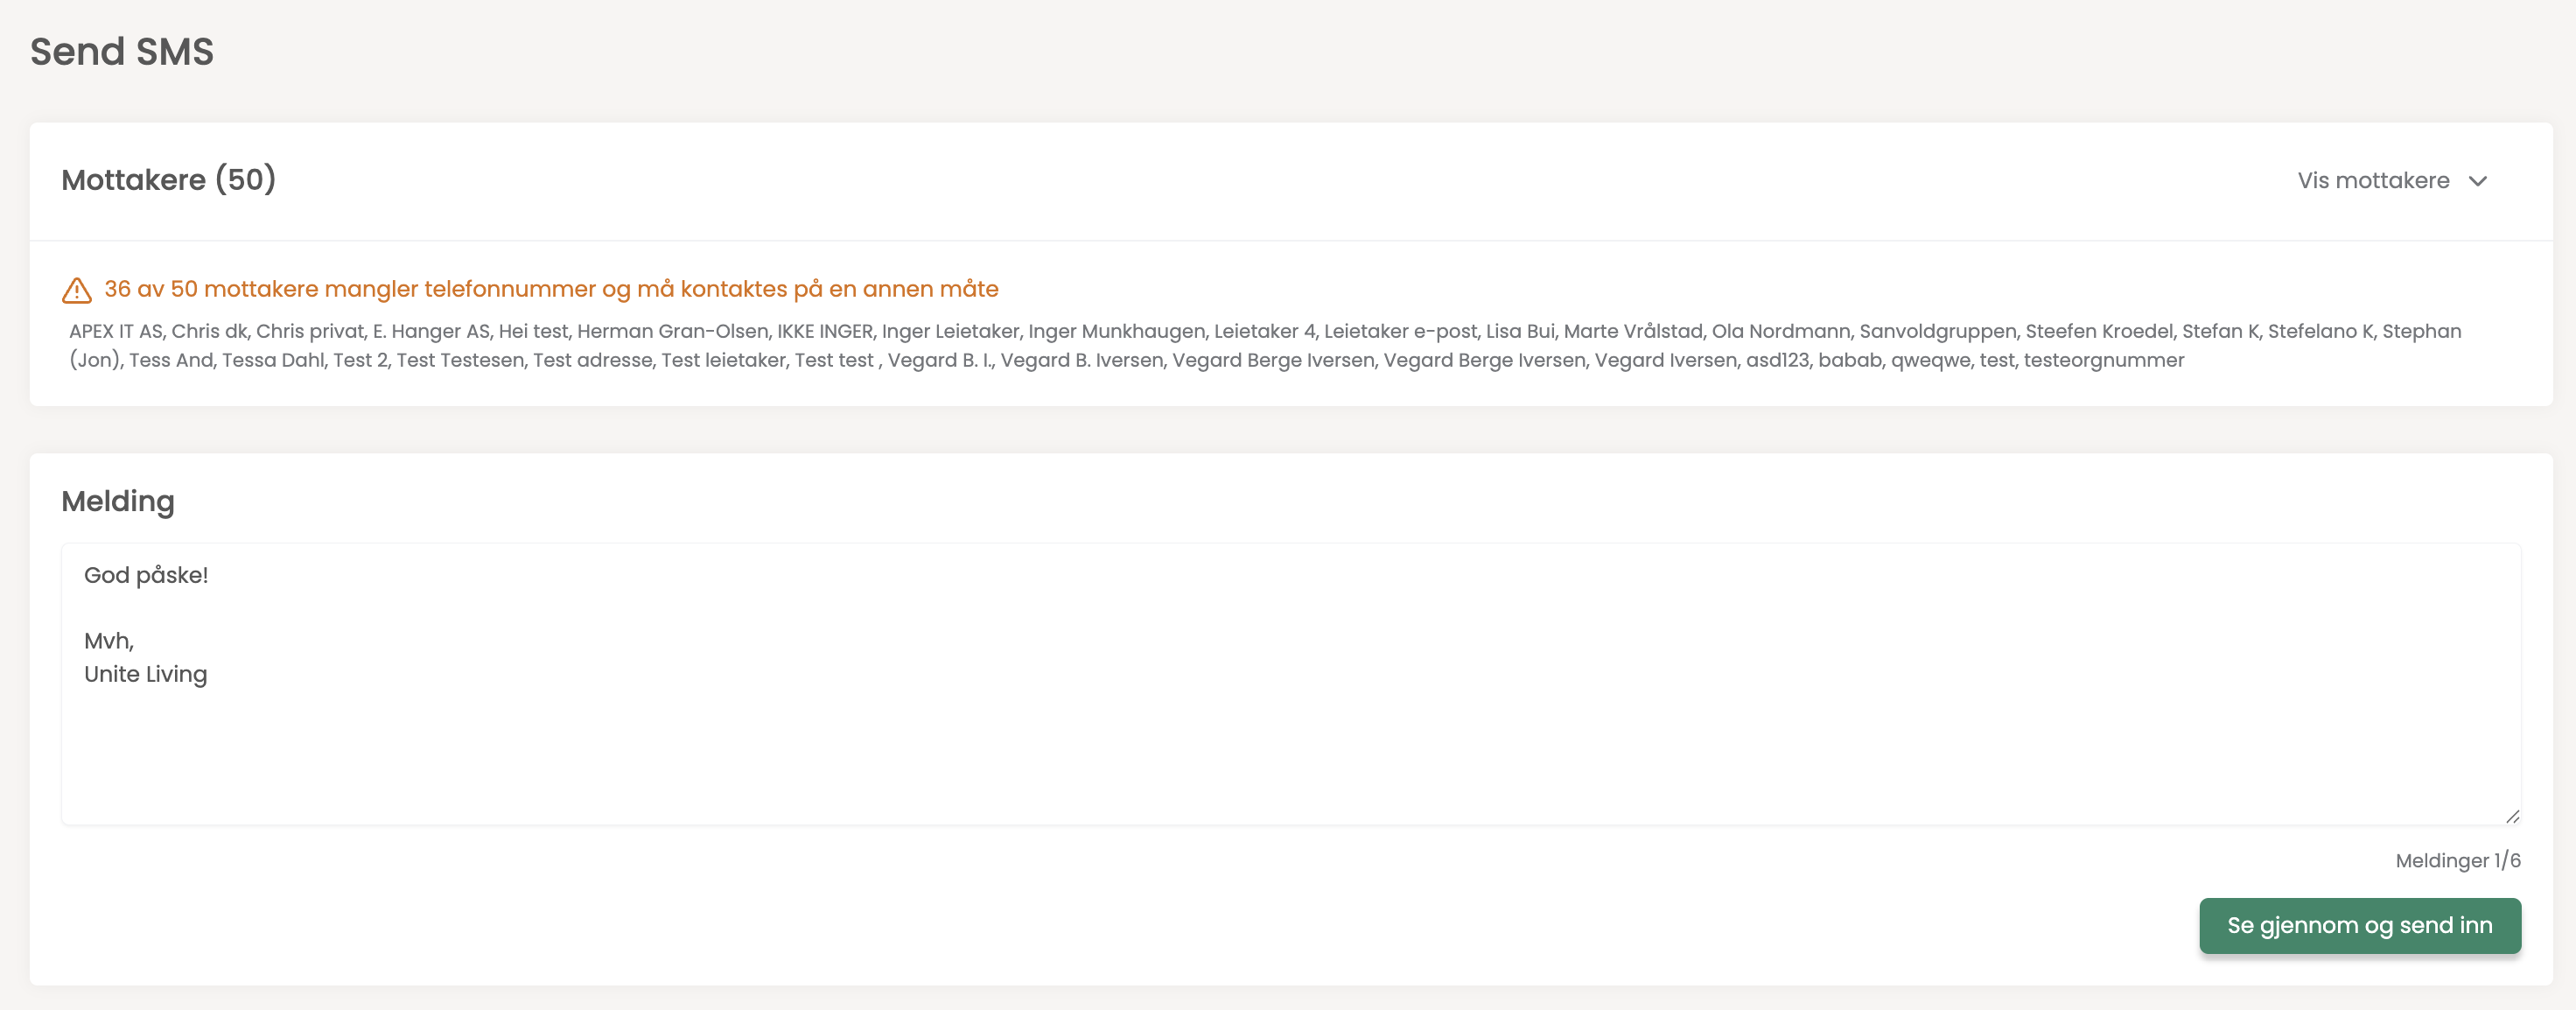Click the missing phone number warning text
This screenshot has width=2576, height=1010.
coord(551,289)
